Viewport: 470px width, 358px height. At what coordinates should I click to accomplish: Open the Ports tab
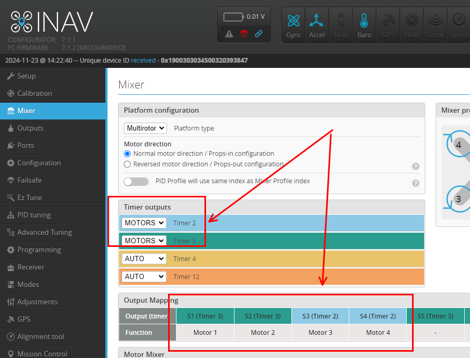pyautogui.click(x=53, y=146)
